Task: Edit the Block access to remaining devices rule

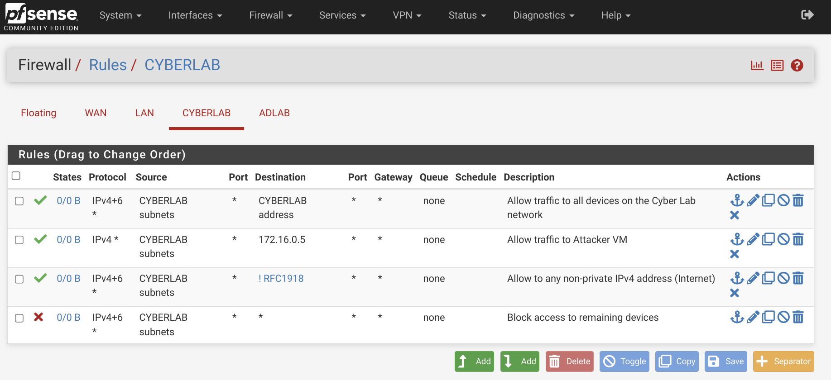Action: pos(753,317)
